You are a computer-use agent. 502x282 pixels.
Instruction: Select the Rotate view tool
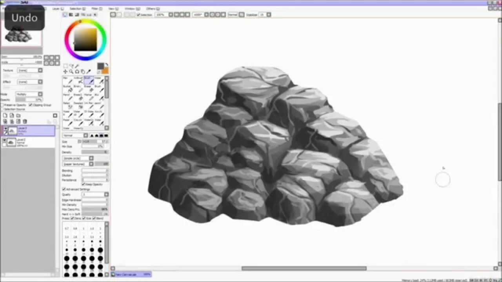(x=77, y=72)
